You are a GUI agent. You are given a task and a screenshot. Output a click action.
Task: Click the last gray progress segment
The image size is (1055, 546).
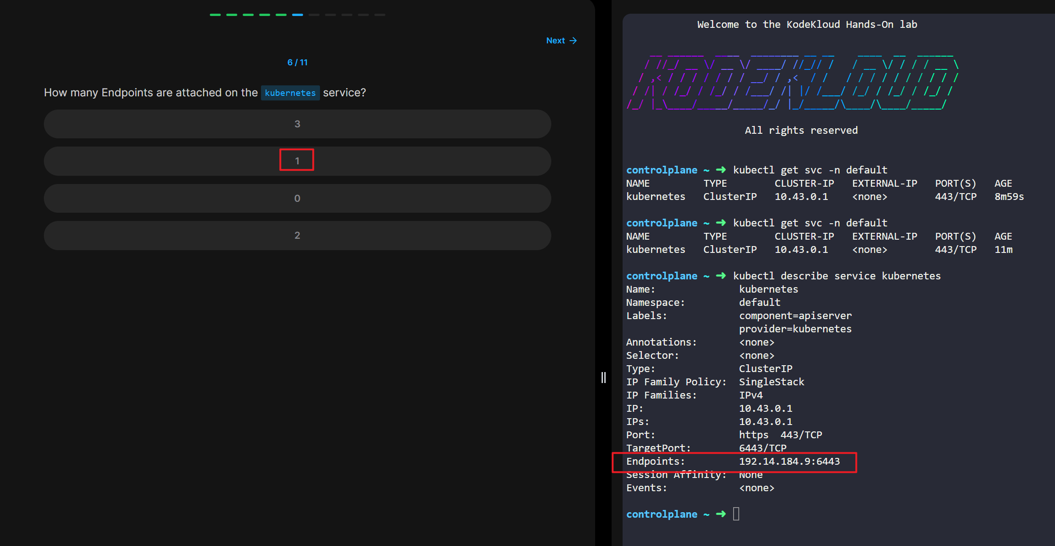click(x=379, y=15)
